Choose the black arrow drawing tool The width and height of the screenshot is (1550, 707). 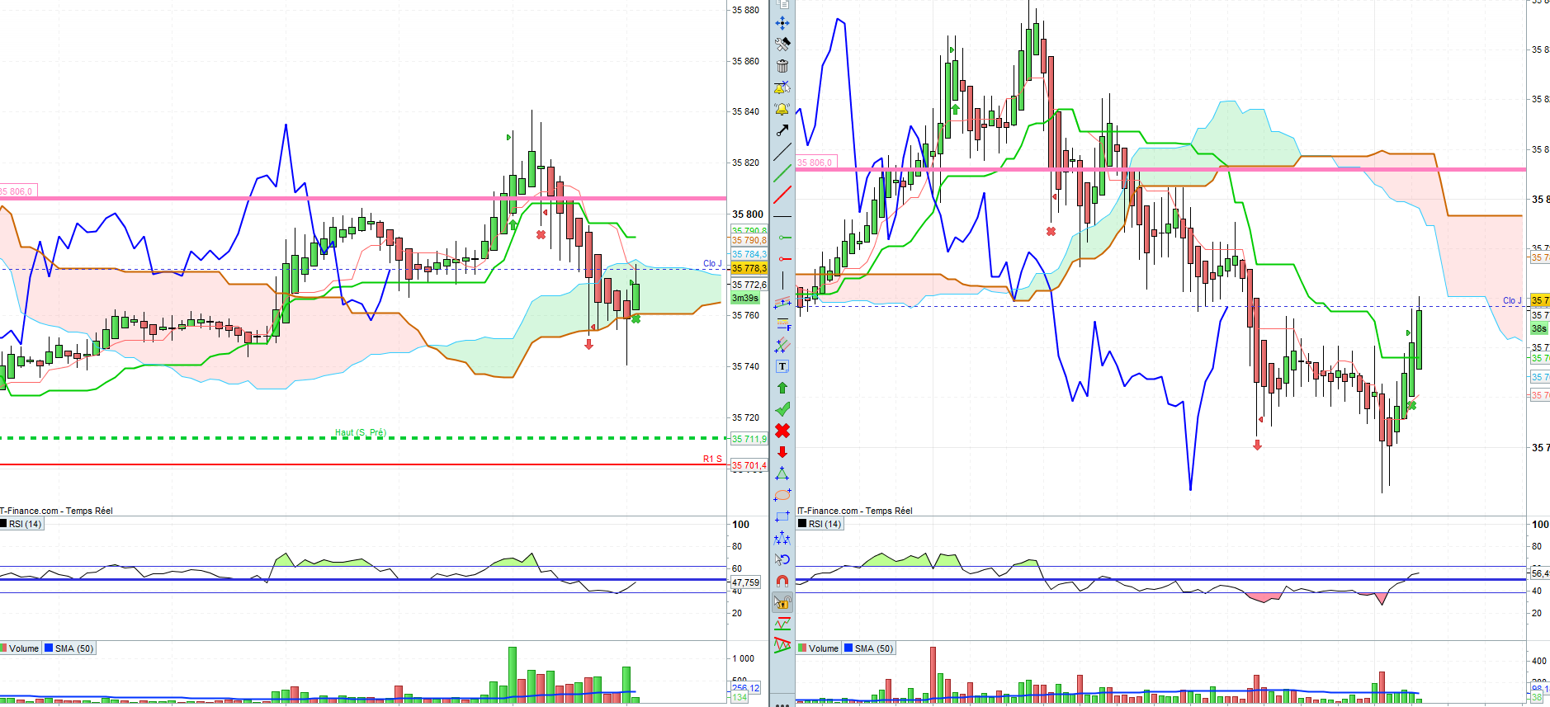[x=782, y=130]
